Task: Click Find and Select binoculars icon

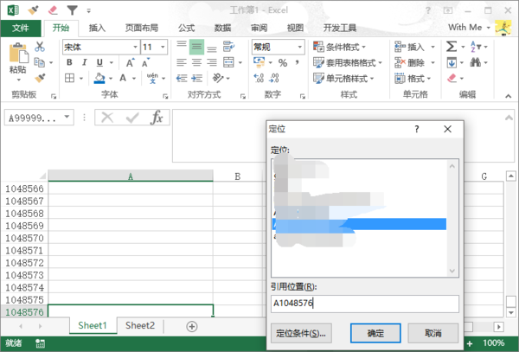Action: [x=475, y=62]
